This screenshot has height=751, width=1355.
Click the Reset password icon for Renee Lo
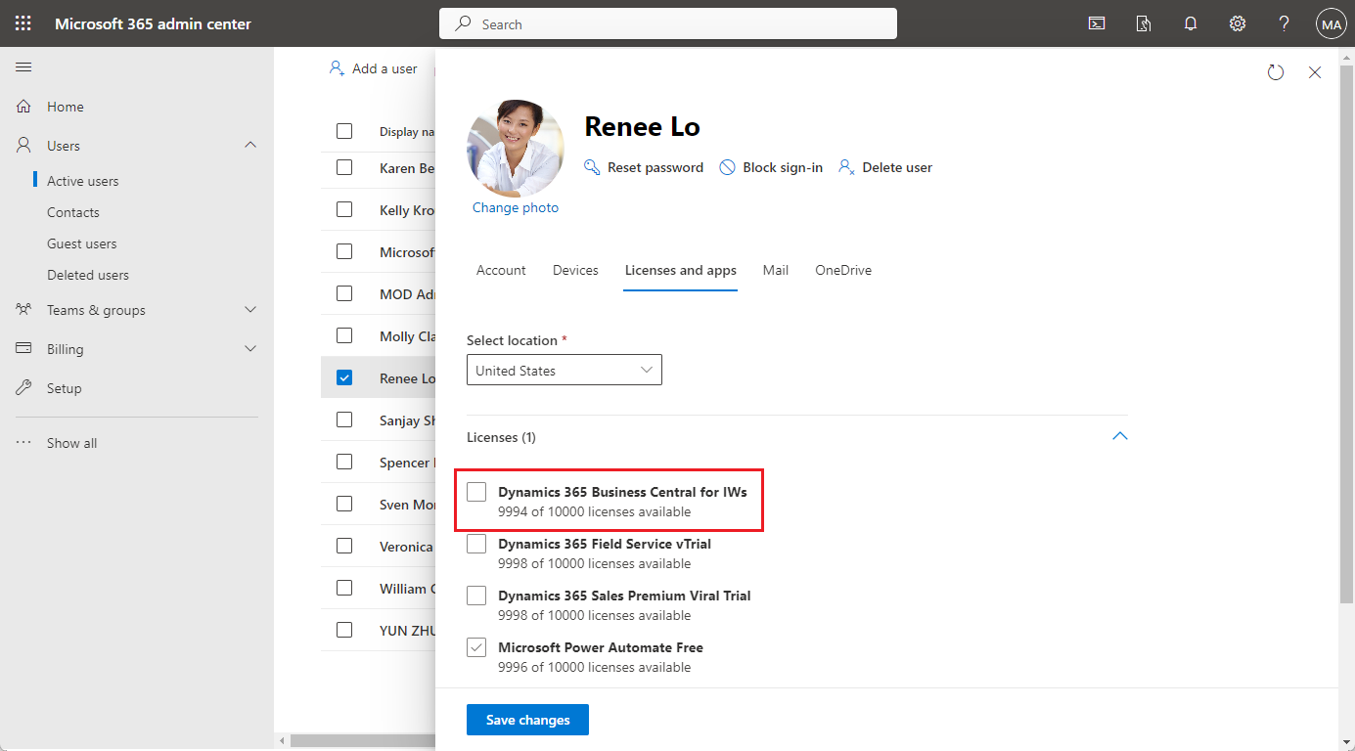(x=591, y=167)
